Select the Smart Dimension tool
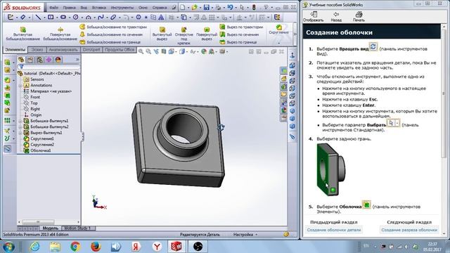The width and height of the screenshot is (450, 253). tap(22, 18)
